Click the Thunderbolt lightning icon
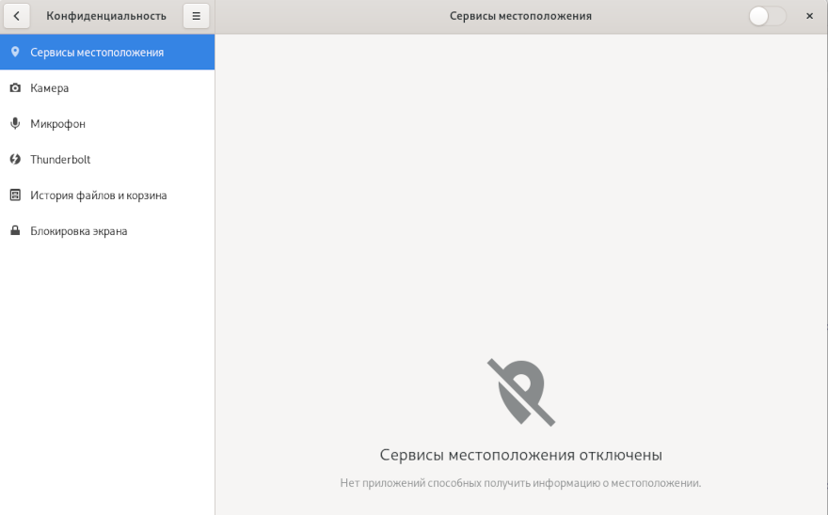The width and height of the screenshot is (828, 515). 15,160
